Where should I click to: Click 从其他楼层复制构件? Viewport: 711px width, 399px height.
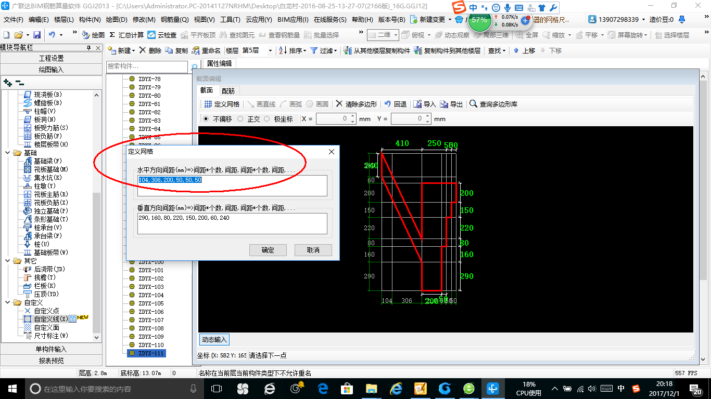click(x=377, y=50)
